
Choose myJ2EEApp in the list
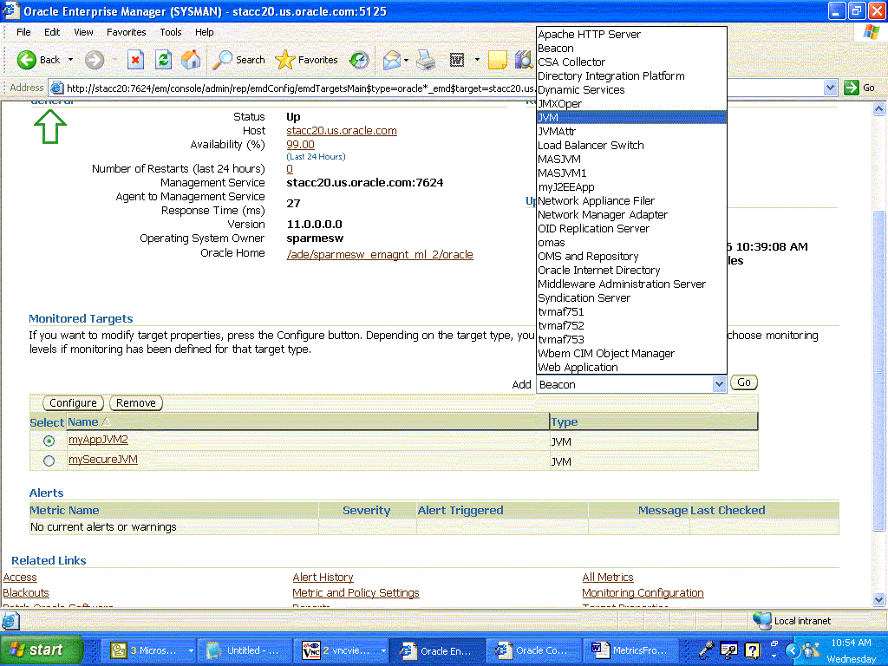click(631, 187)
